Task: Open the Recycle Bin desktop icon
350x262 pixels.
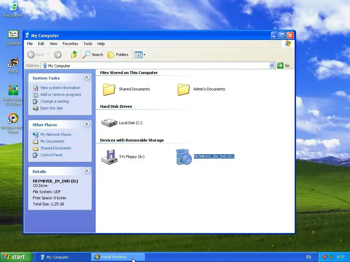Action: coord(13,9)
